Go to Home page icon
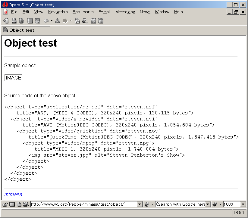Viewport: 248px width, 218px height. click(x=77, y=21)
